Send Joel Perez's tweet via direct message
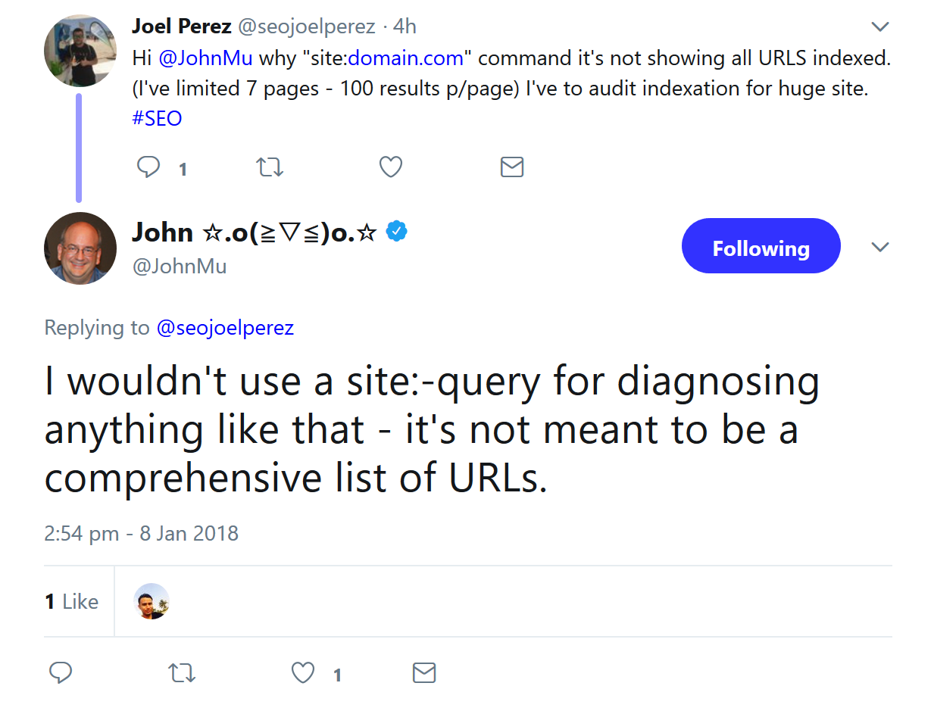The image size is (934, 711). (x=512, y=167)
